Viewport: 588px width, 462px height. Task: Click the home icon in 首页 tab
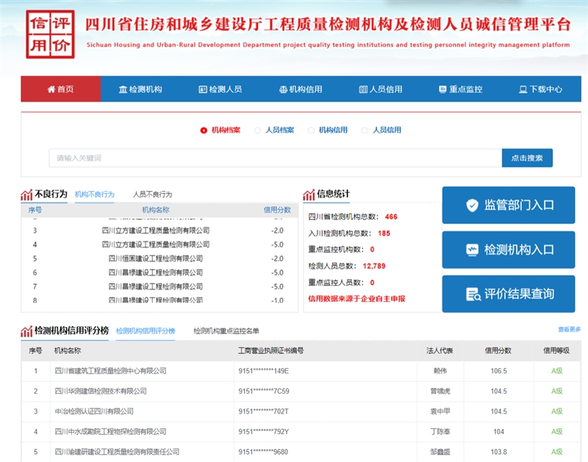[x=51, y=90]
